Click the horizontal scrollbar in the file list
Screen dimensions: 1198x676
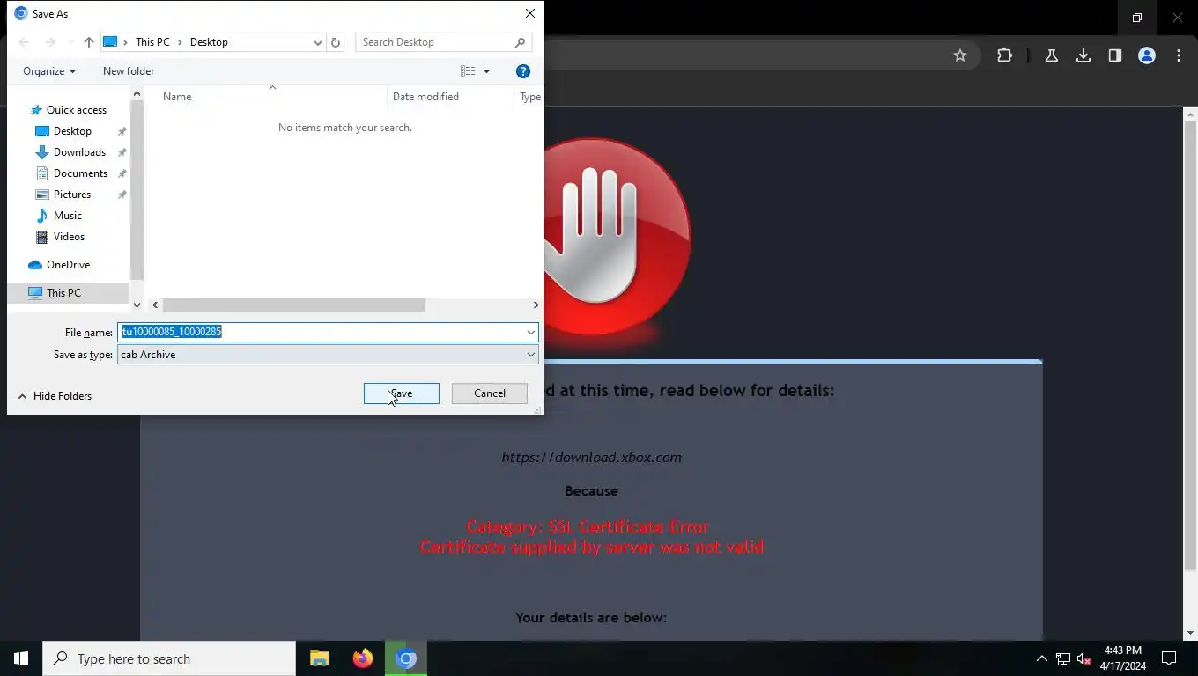[x=294, y=305]
